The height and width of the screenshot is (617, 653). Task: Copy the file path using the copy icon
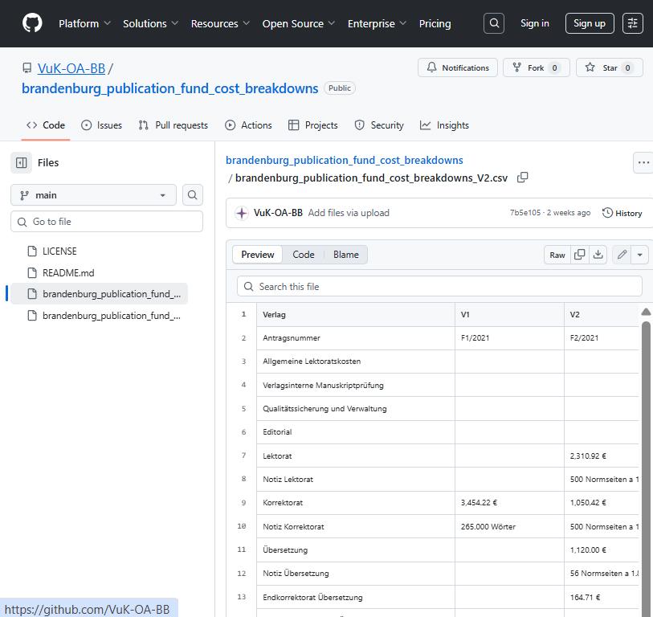[x=523, y=177]
